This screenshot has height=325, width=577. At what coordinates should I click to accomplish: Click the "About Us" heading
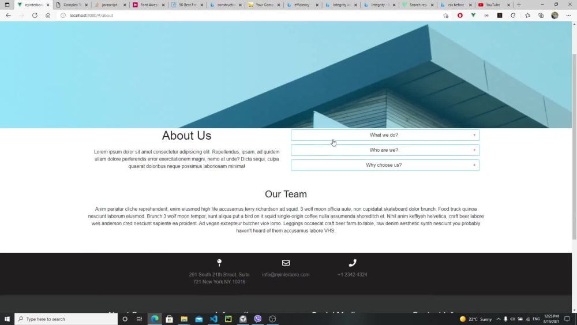(x=186, y=136)
